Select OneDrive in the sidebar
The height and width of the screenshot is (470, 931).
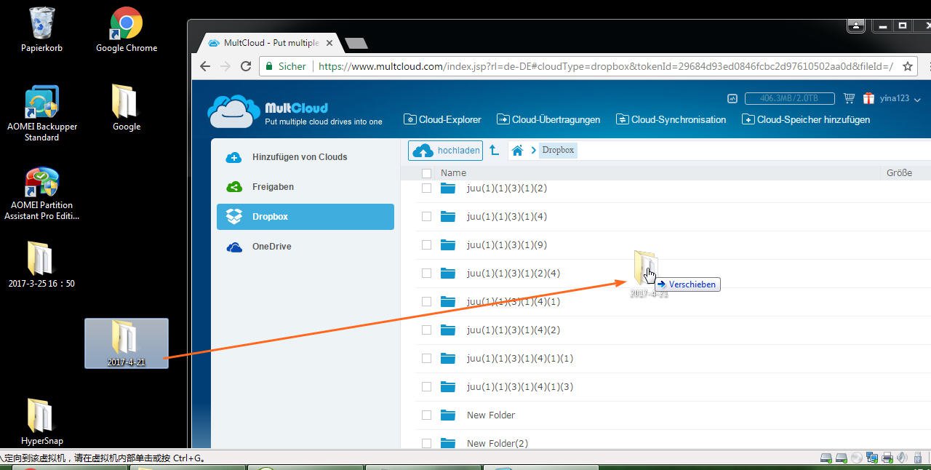tap(271, 247)
